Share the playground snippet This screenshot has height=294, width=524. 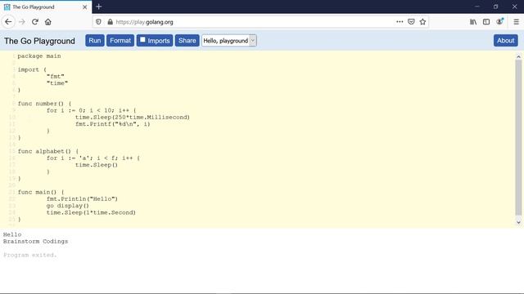[187, 41]
